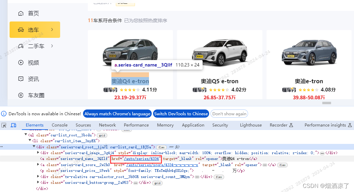The image size is (354, 192).
Task: Expand the series-card_score anchor node
Action: [x=38, y=164]
